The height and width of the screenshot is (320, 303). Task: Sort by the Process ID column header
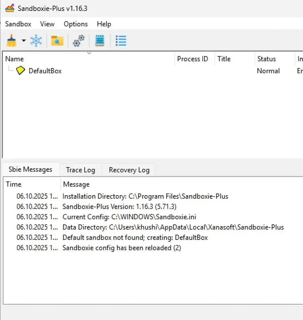point(194,59)
